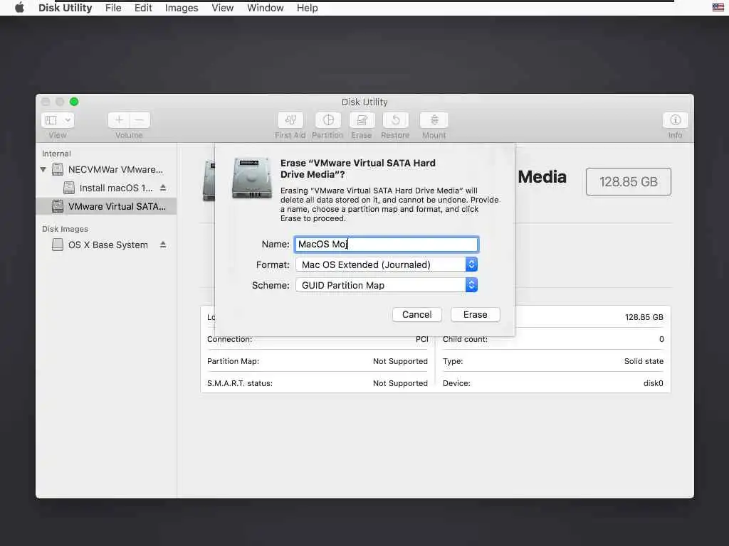Open the View menu in menu bar

click(222, 8)
